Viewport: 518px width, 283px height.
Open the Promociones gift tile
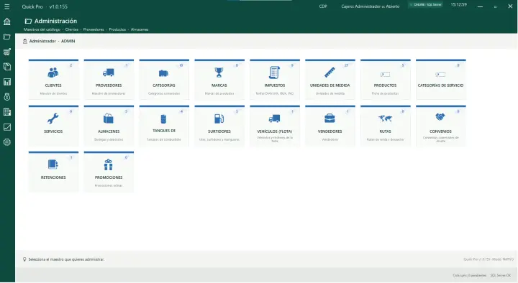coord(109,172)
